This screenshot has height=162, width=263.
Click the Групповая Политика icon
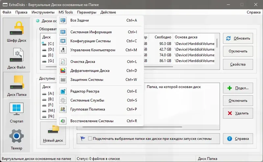(x=63, y=109)
